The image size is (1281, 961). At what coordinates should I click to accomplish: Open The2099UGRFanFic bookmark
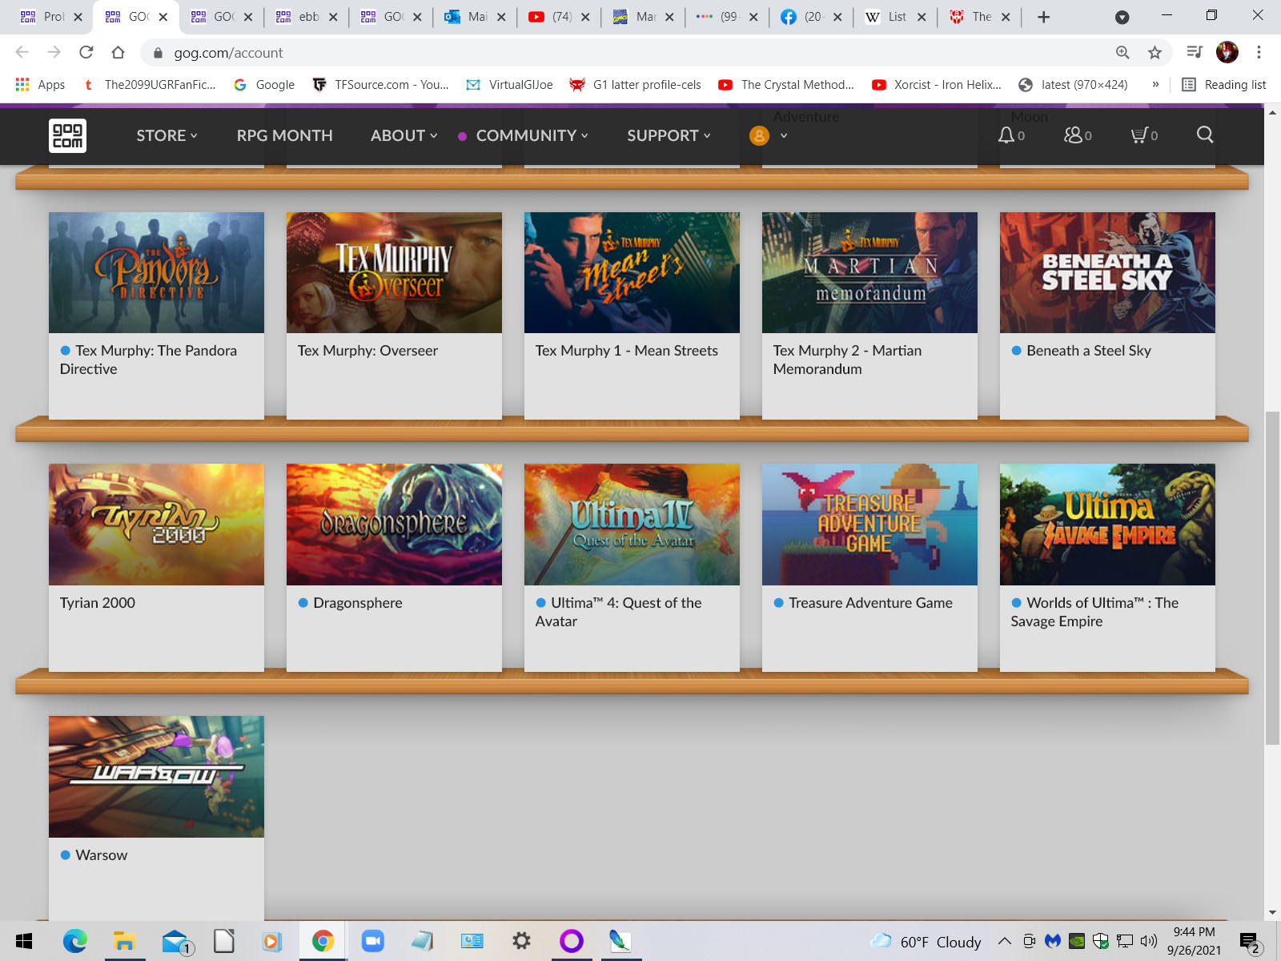[x=149, y=84]
